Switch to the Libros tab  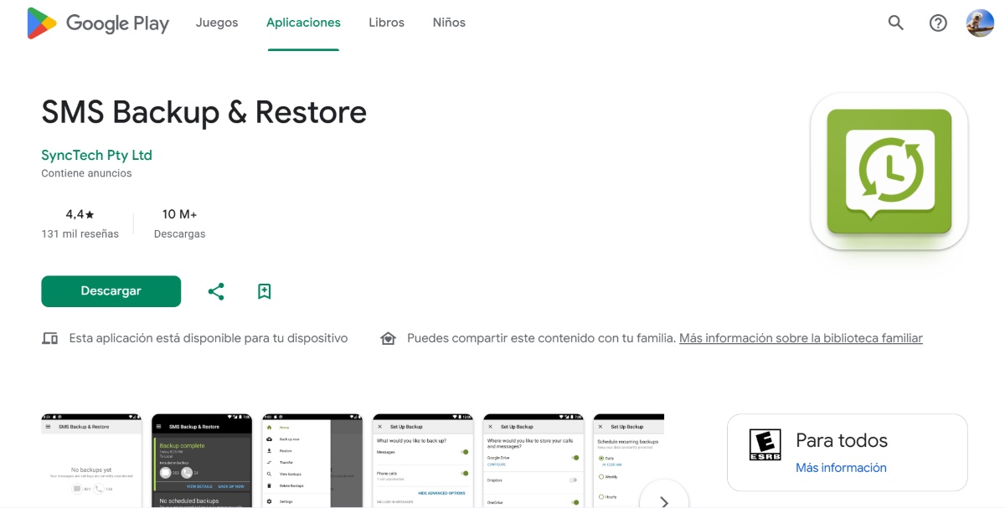[387, 23]
